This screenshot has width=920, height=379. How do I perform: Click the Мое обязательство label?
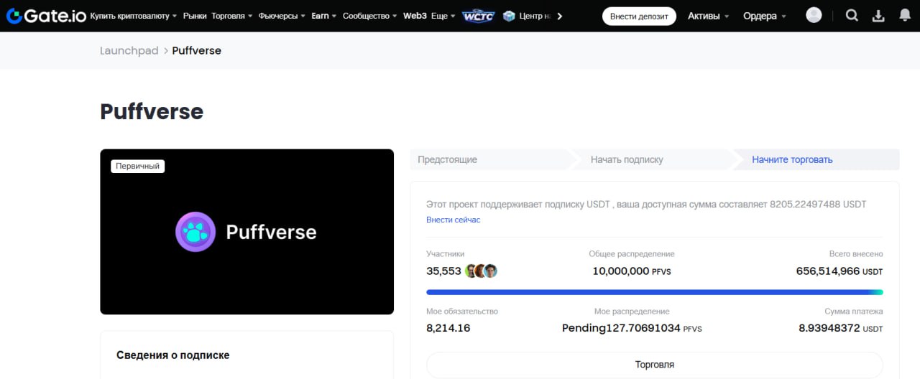[462, 312]
